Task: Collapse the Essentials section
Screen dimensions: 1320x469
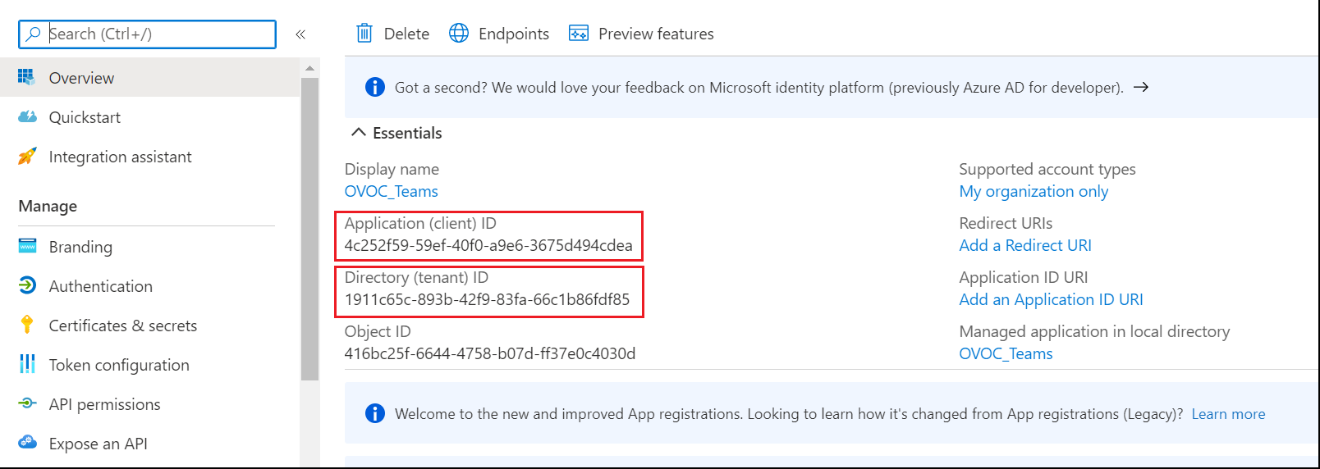Action: tap(359, 133)
